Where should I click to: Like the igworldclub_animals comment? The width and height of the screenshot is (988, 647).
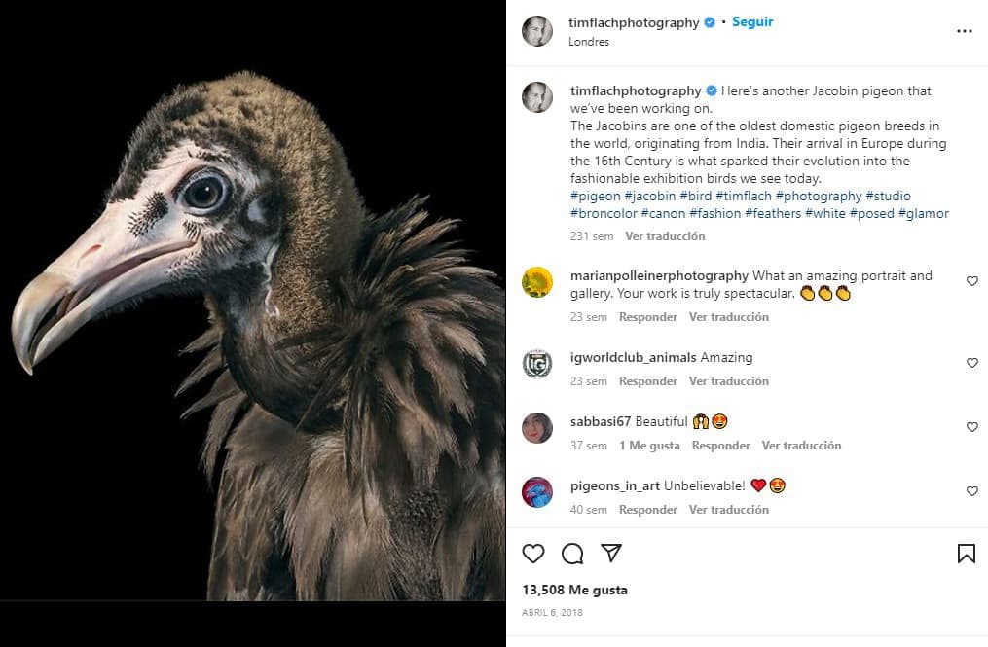point(971,363)
